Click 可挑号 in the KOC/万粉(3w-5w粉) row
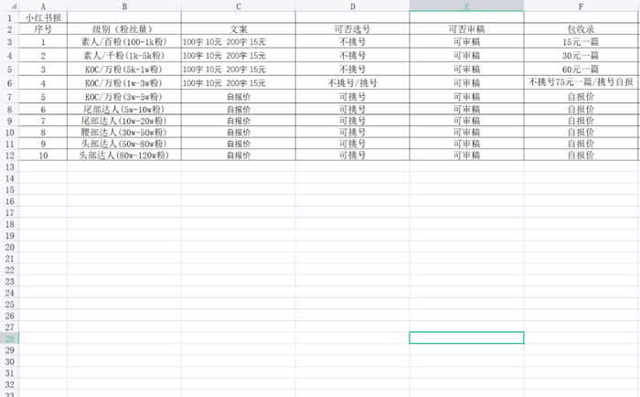This screenshot has width=640, height=397. pyautogui.click(x=353, y=97)
